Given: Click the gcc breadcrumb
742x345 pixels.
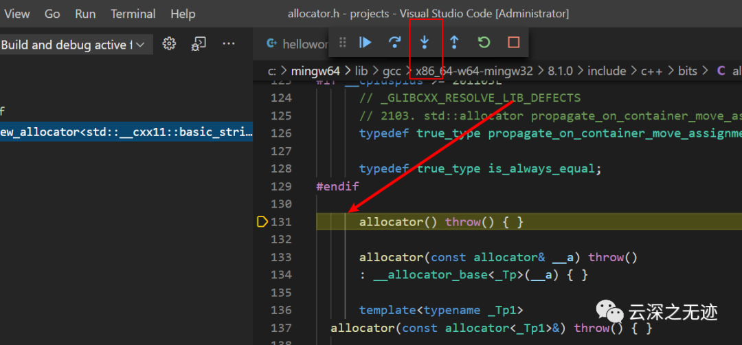Looking at the screenshot, I should (392, 71).
